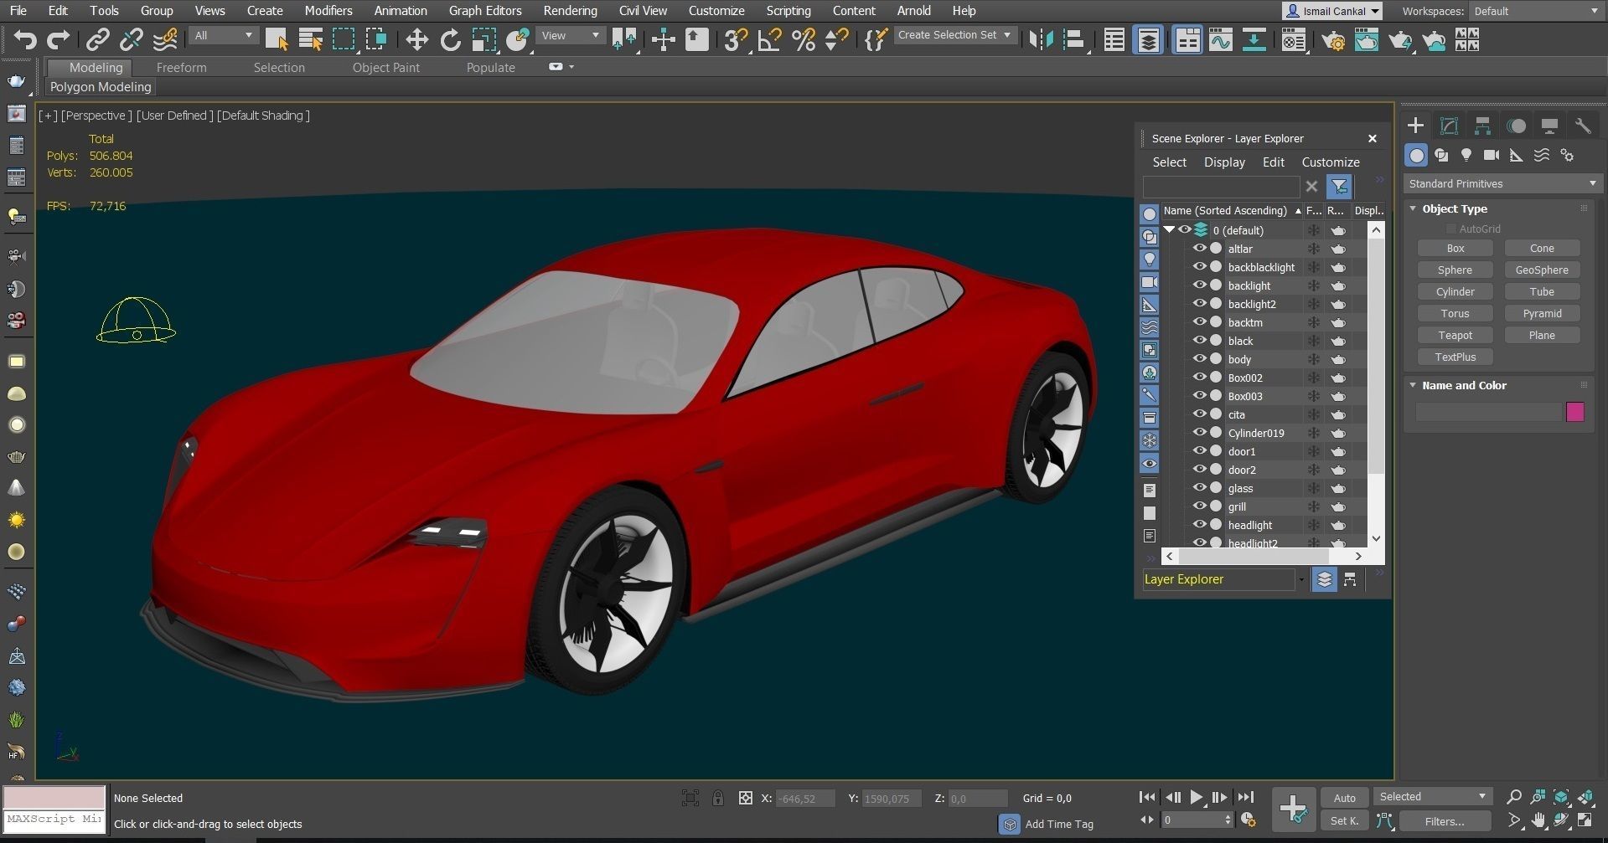Hide the door1 object via eye icon

(x=1199, y=451)
